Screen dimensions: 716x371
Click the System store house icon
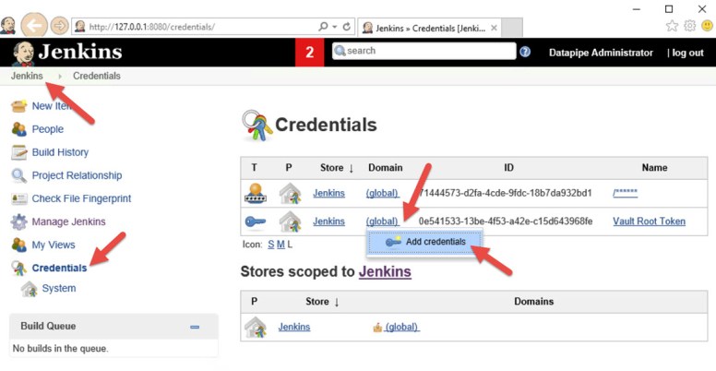[x=30, y=289]
